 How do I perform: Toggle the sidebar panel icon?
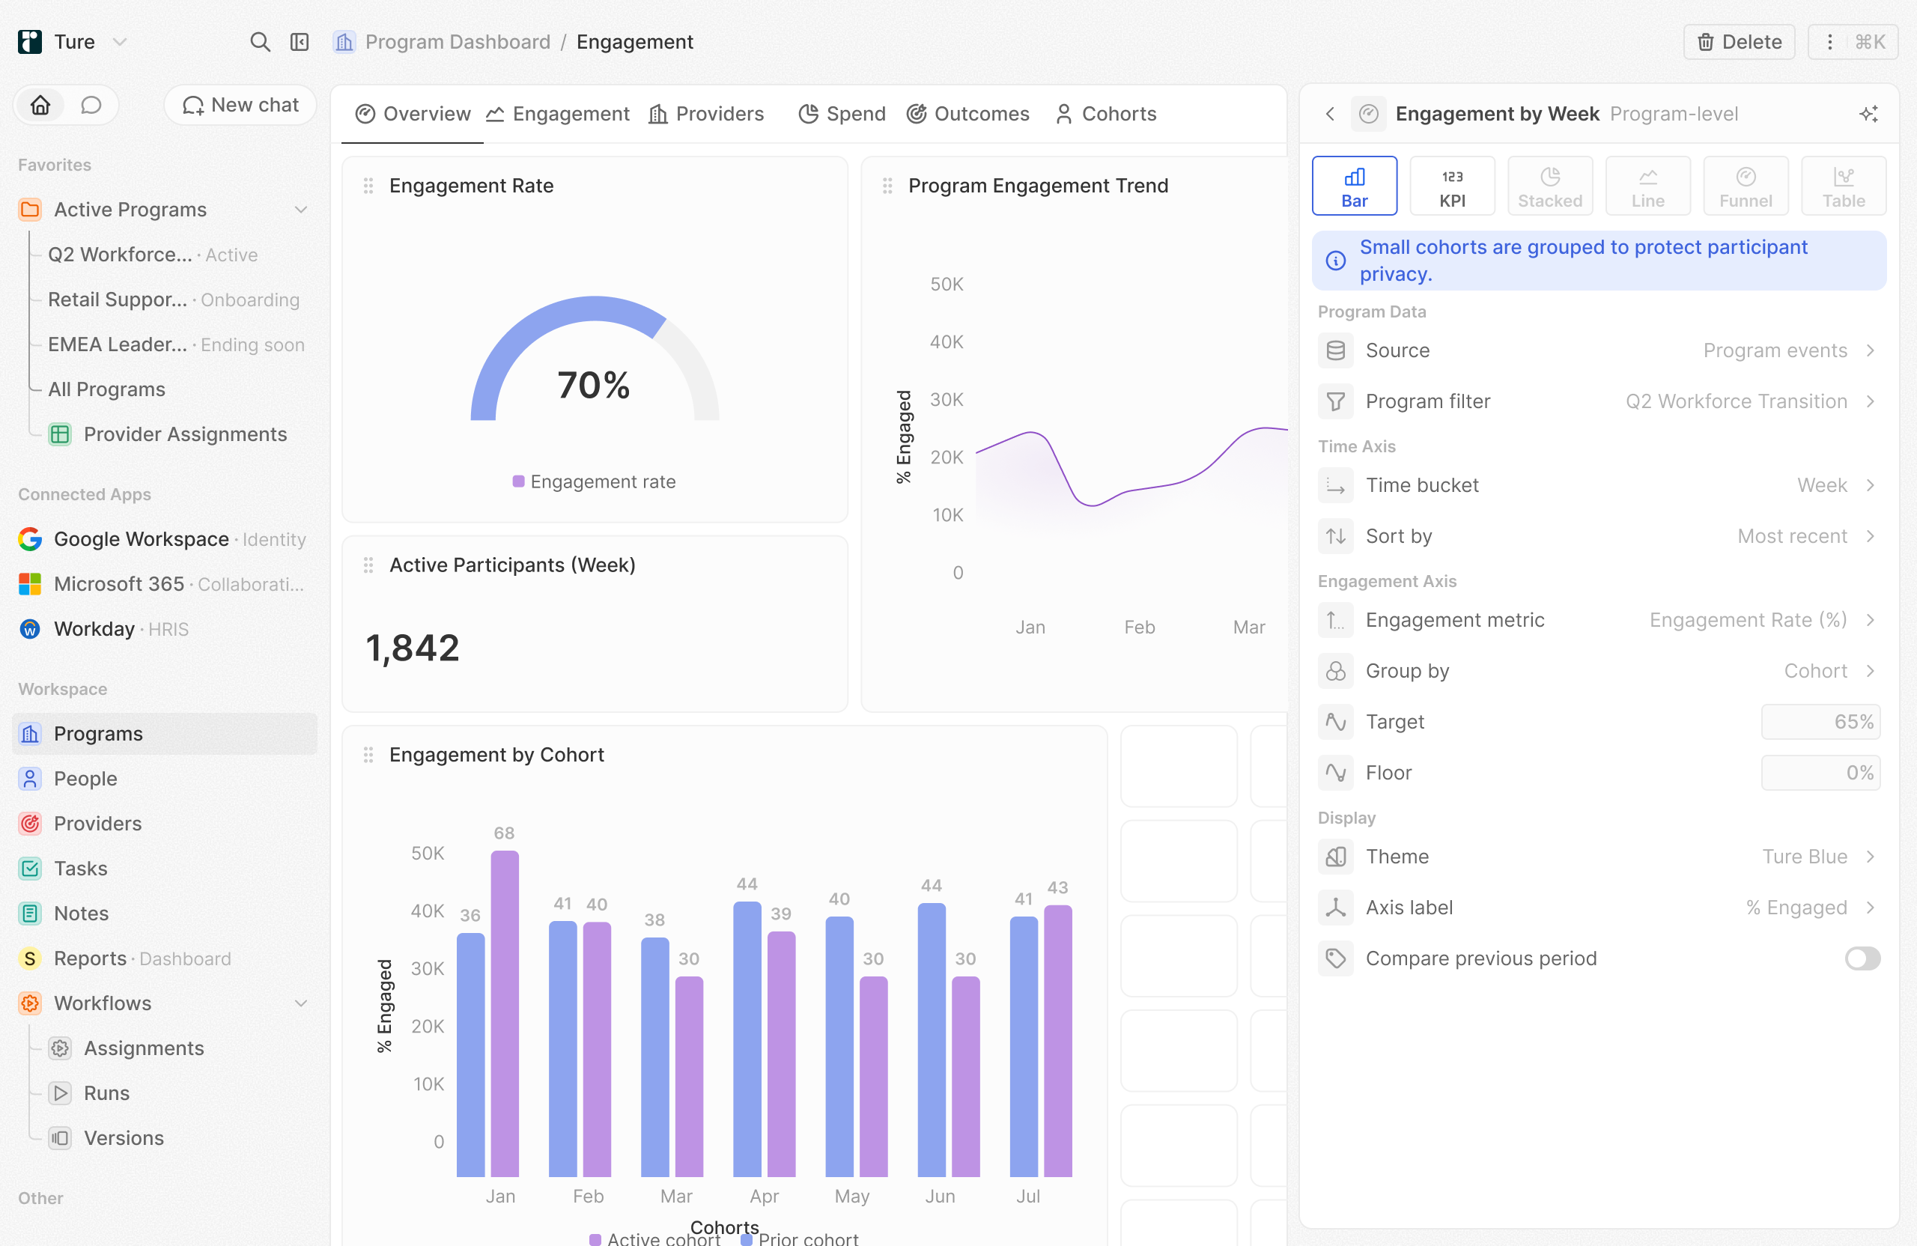click(x=300, y=42)
